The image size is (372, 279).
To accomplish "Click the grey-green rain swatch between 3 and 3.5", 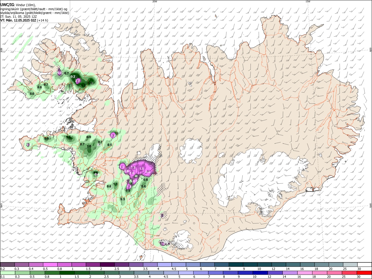I will click(126, 273).
